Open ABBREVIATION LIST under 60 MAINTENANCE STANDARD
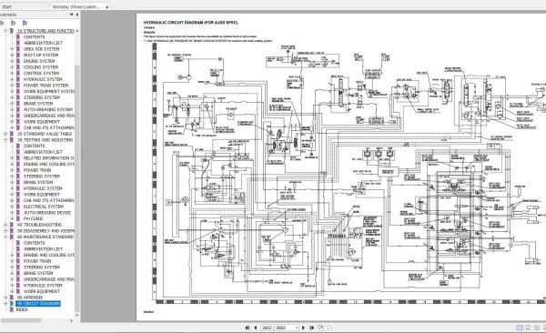 tap(43, 249)
